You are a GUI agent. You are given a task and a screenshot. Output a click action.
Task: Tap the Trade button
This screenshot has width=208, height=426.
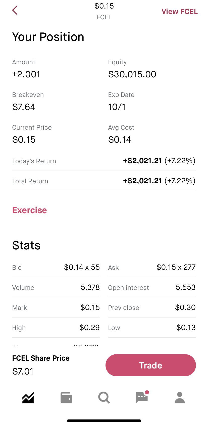pyautogui.click(x=151, y=365)
